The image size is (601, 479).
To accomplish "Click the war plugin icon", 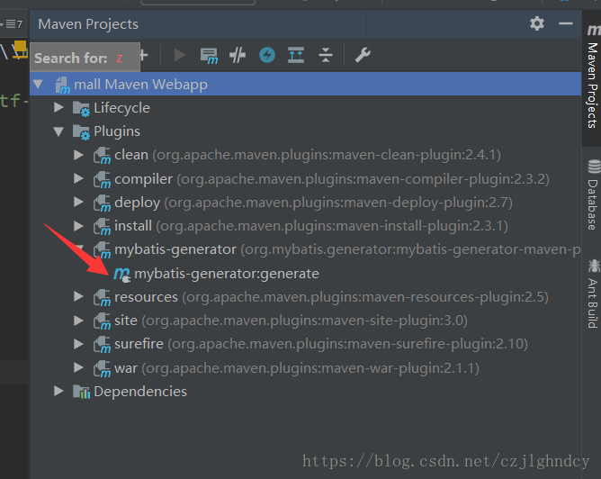I will click(102, 369).
